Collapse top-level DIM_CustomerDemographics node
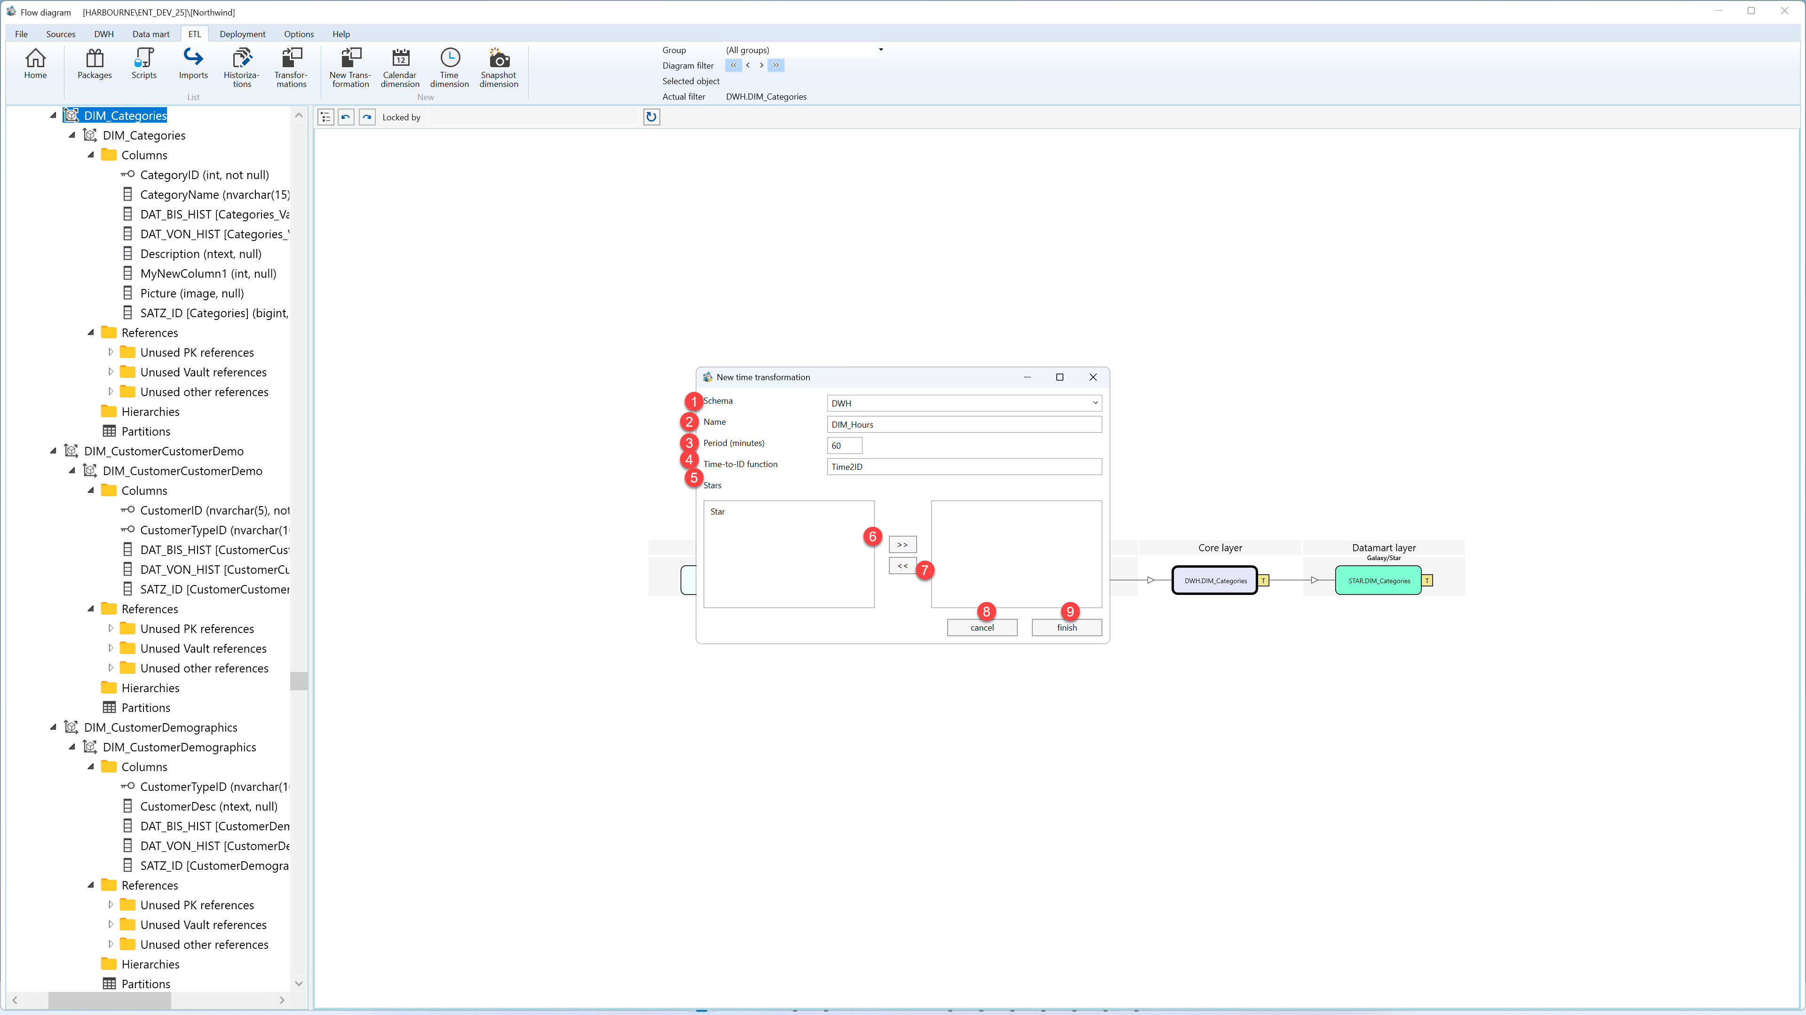Screen dimensions: 1806x1015 pos(53,727)
